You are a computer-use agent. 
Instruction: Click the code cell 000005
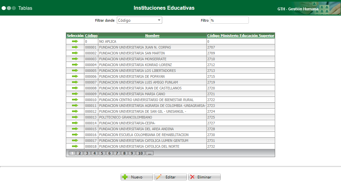[91, 71]
